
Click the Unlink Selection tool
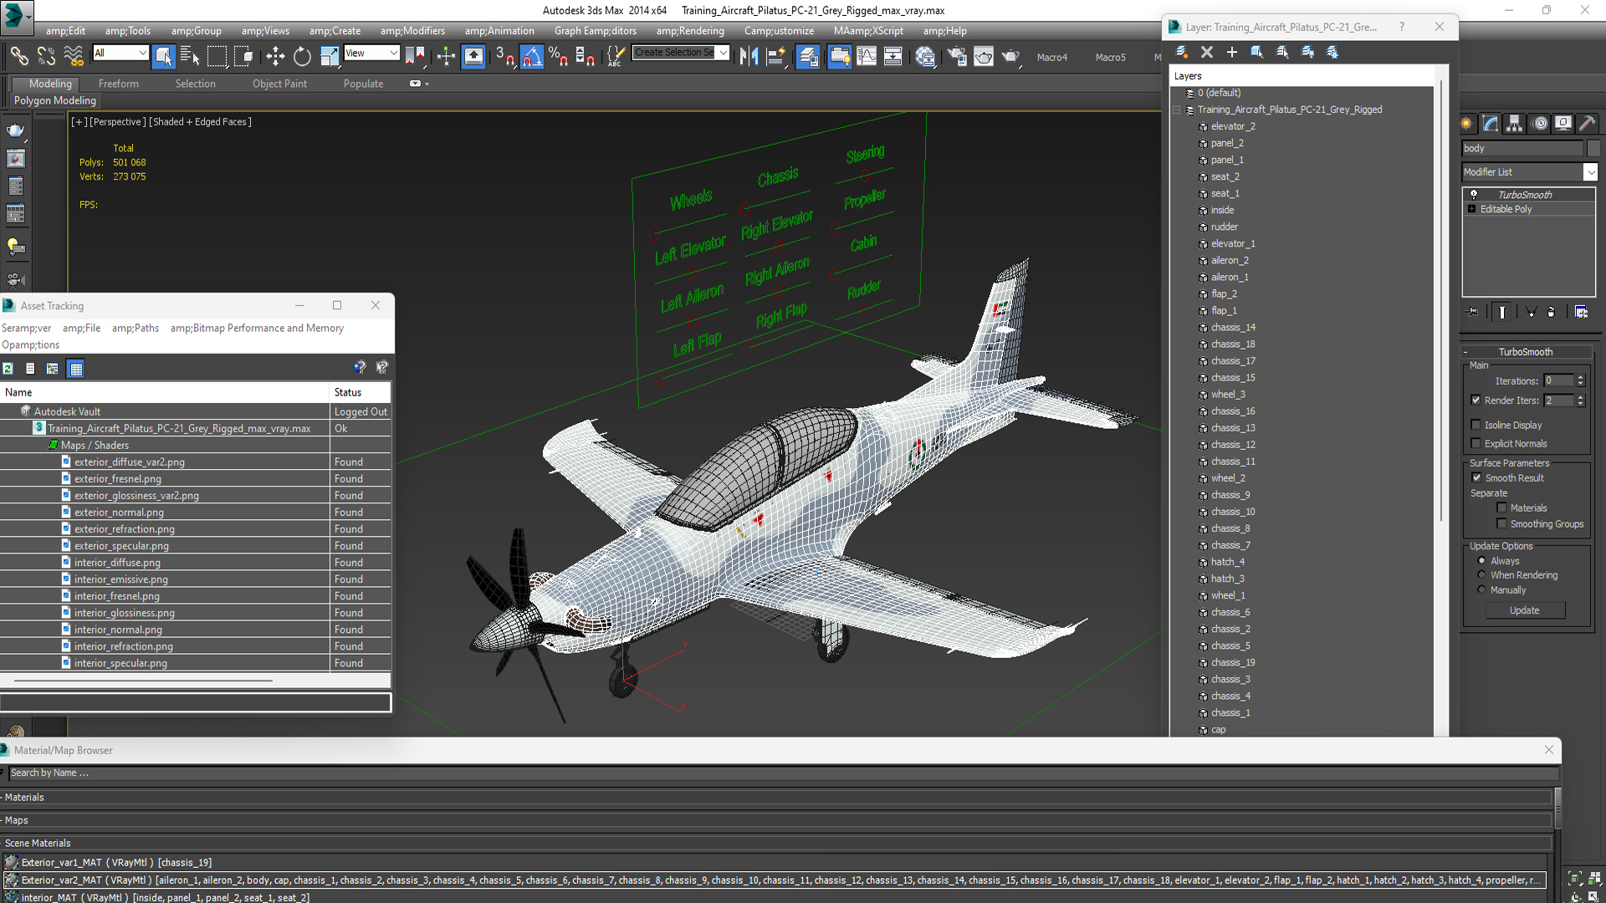click(x=46, y=56)
